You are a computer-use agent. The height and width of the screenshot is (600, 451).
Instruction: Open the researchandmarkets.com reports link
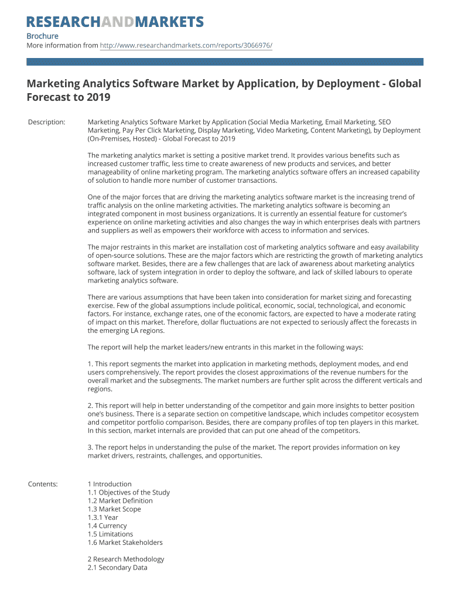click(x=186, y=45)
